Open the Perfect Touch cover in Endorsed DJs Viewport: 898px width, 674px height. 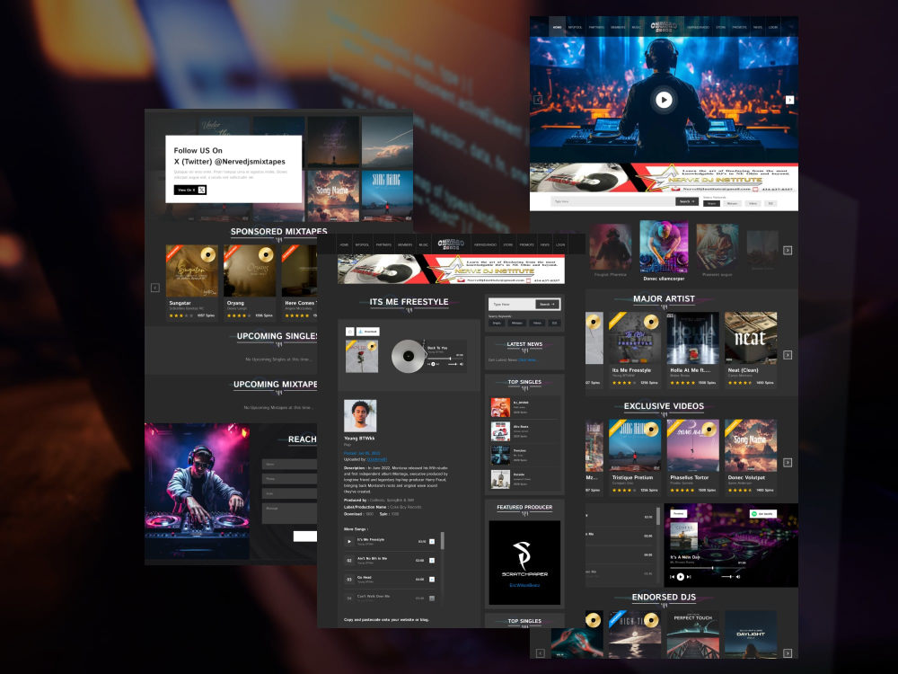coord(692,634)
